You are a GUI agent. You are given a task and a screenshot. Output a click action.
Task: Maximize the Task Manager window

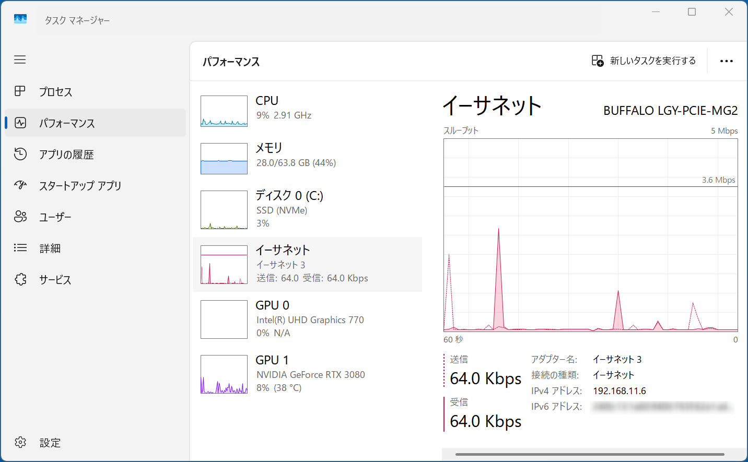(x=692, y=11)
